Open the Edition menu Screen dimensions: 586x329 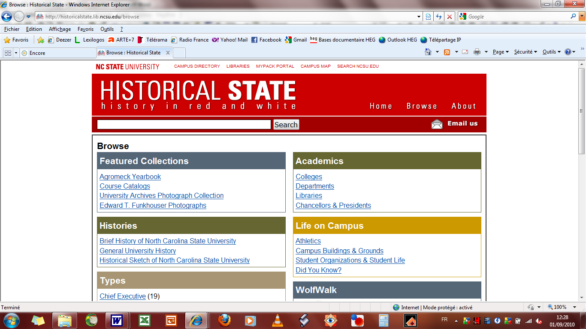34,29
